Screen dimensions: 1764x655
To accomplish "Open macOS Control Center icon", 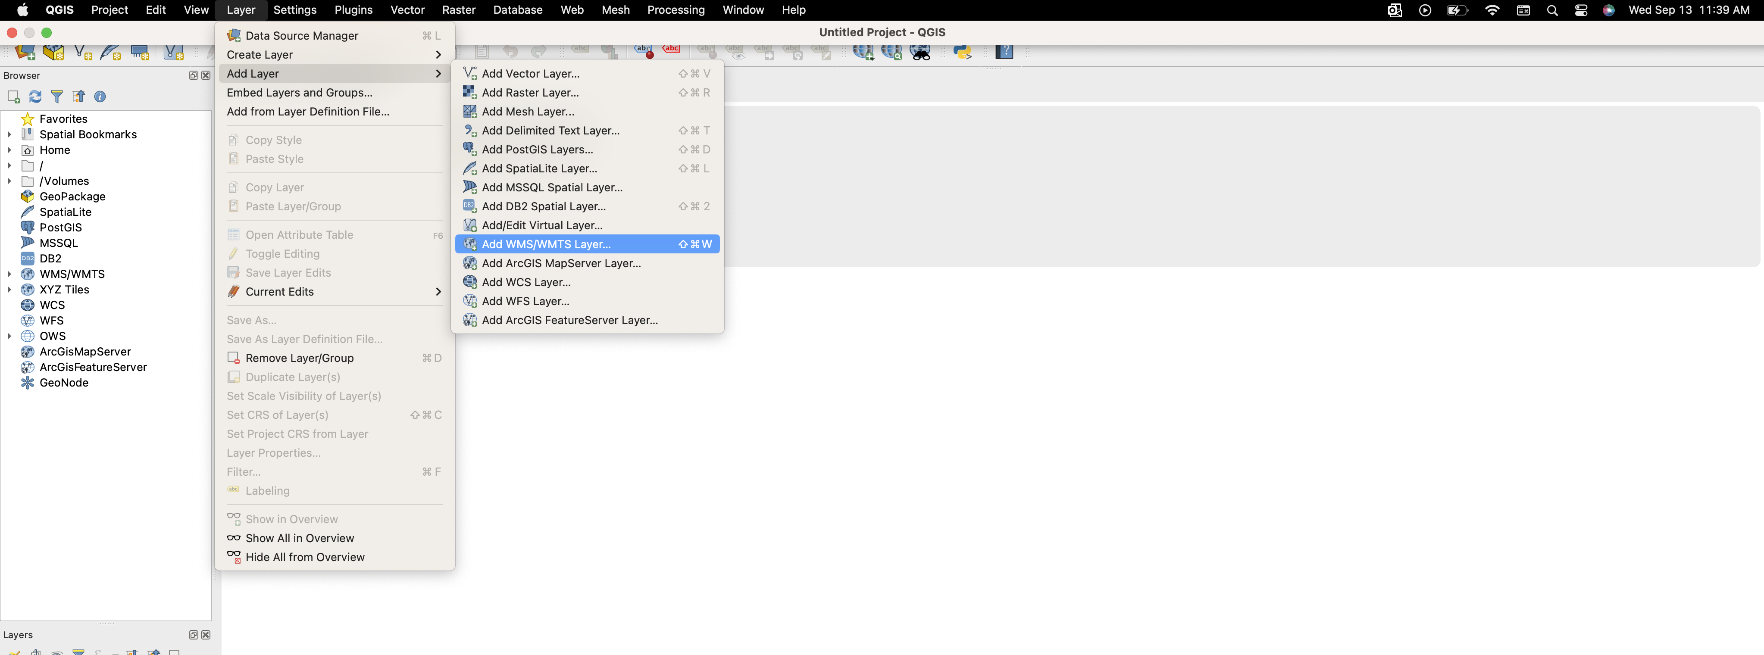I will [1580, 9].
